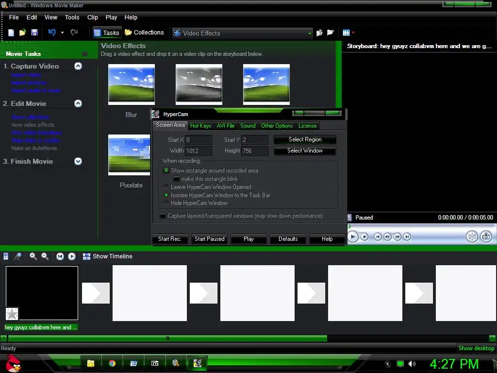
Task: Toggle Show rectangle around recorded area
Action: point(166,170)
